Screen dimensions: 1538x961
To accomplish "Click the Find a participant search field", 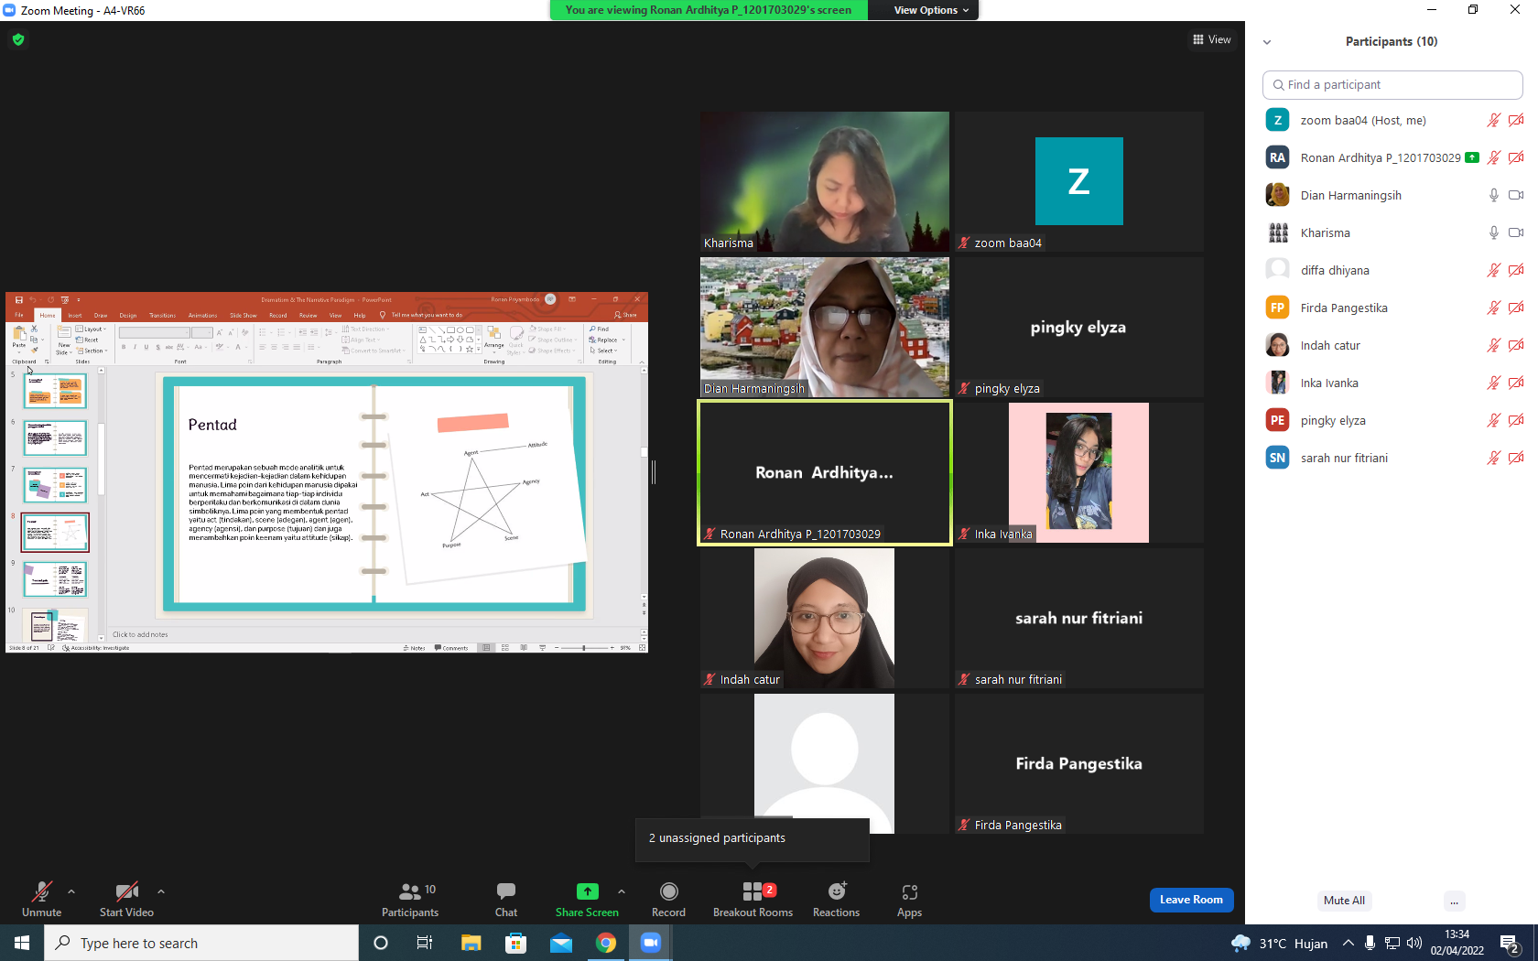I will [1392, 84].
